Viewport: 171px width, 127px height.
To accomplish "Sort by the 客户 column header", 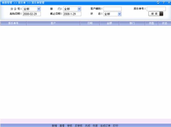I will pyautogui.click(x=53, y=23).
